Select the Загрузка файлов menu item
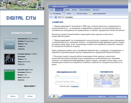The height and width of the screenshot is (103, 131). coord(85,10)
